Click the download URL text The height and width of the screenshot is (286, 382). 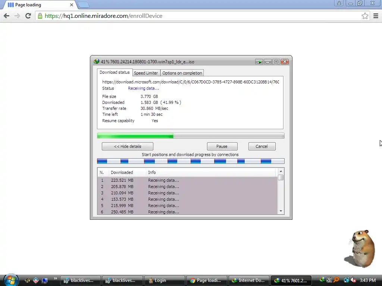191,82
